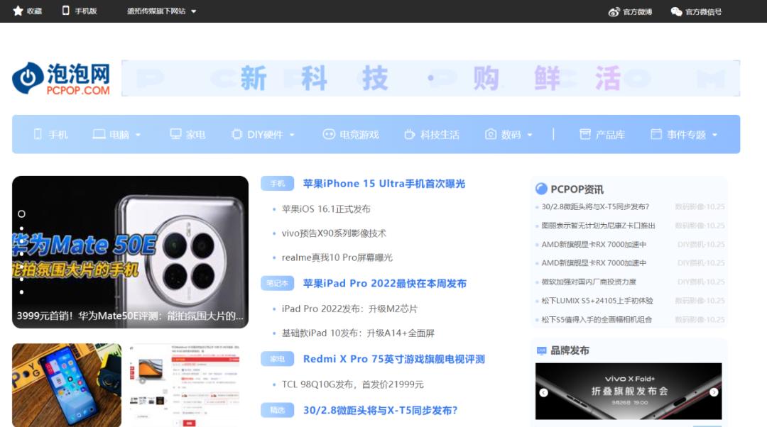Image resolution: width=767 pixels, height=427 pixels.
Task: Open article 基础款iPad 10发布: 升级A14+全面屏
Action: point(358,333)
